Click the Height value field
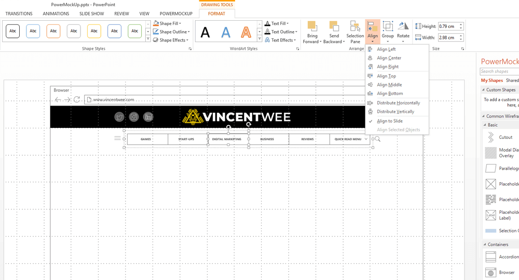Screen dimensions: 519x280 click(x=448, y=26)
